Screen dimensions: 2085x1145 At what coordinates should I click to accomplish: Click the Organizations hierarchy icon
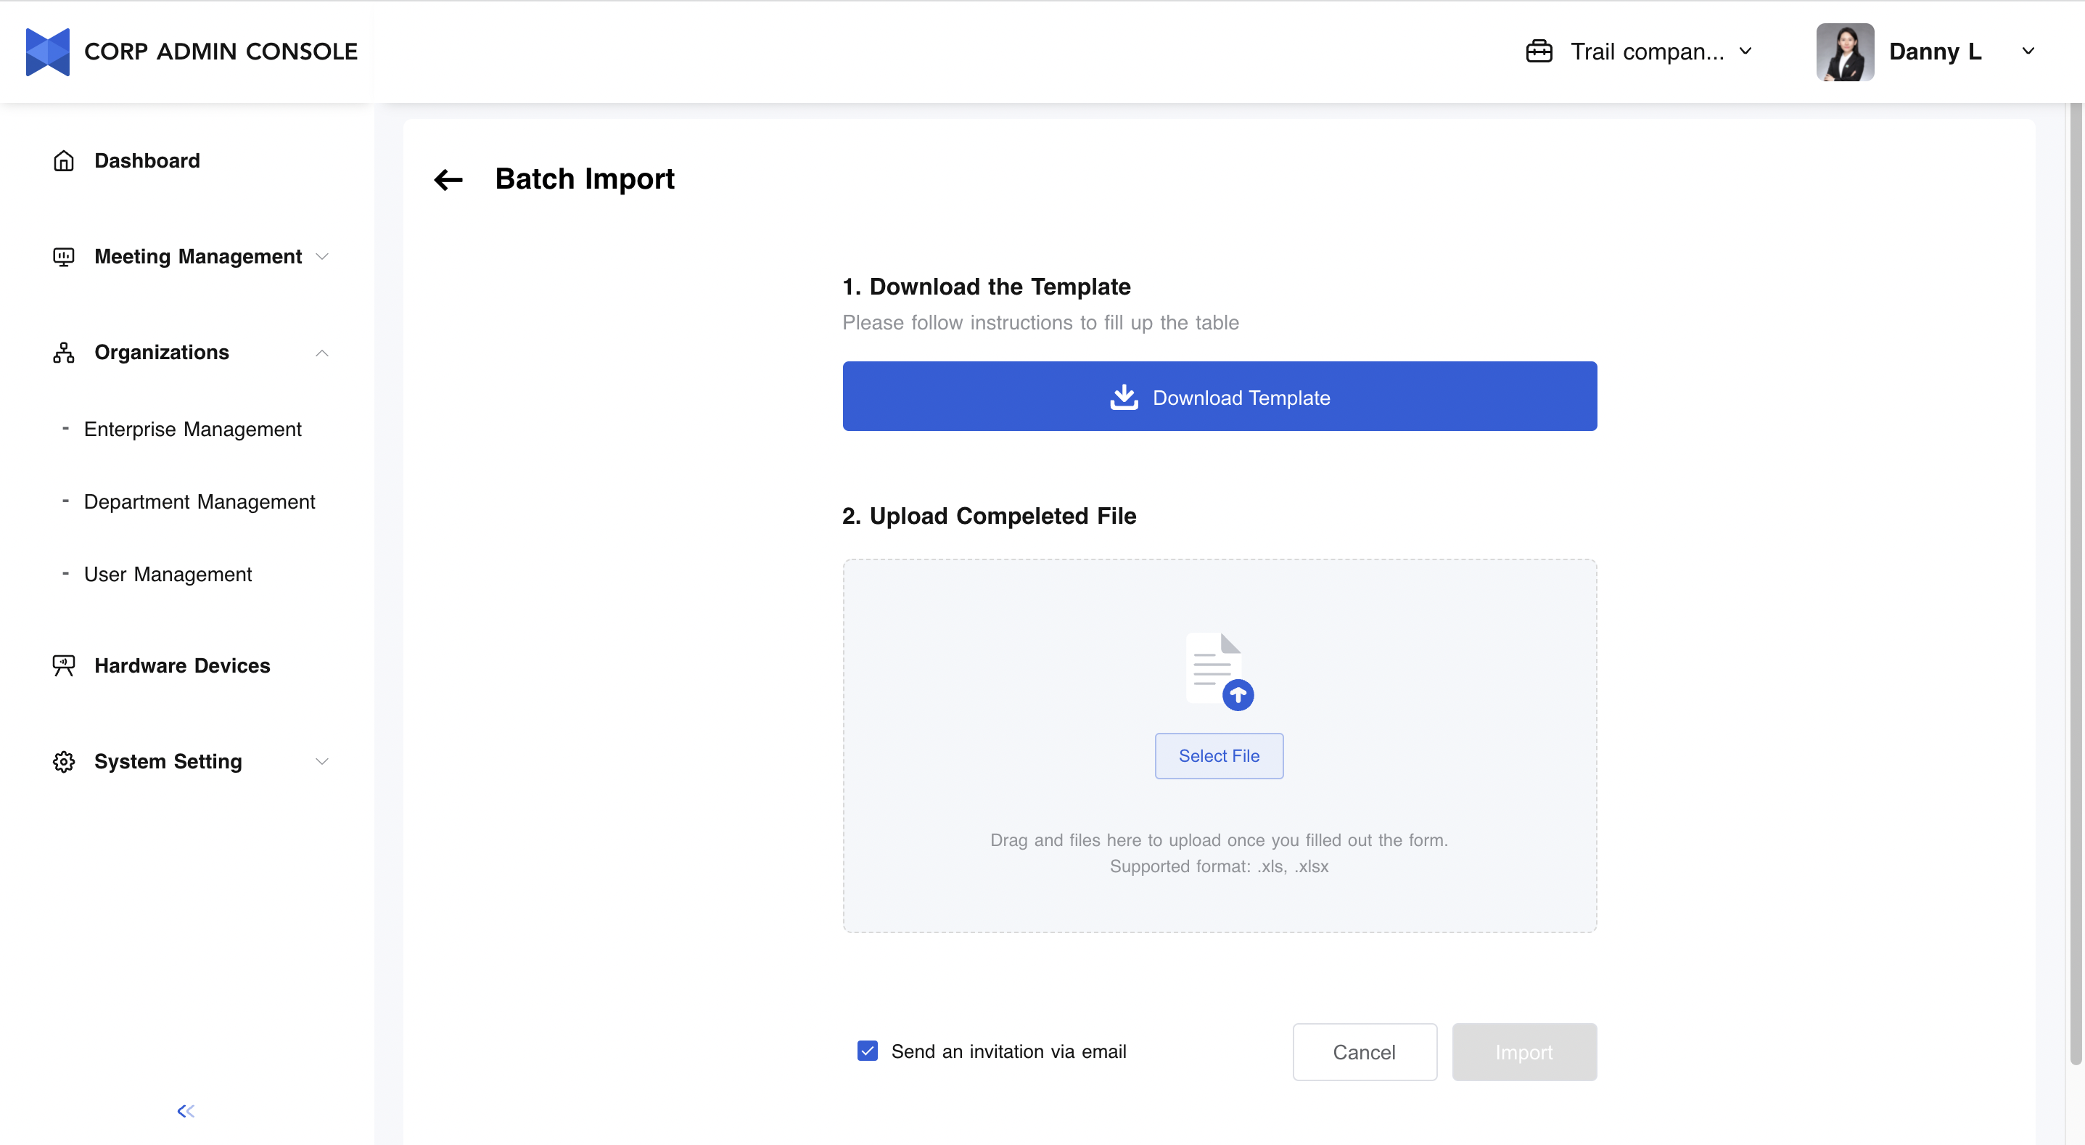pyautogui.click(x=63, y=352)
